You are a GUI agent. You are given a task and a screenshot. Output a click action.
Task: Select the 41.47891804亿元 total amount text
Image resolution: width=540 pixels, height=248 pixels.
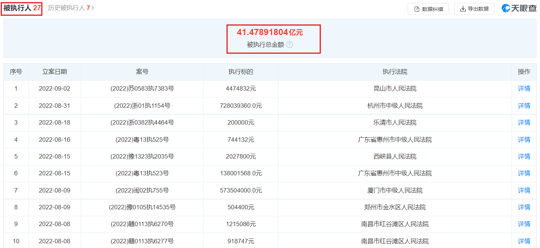point(270,32)
